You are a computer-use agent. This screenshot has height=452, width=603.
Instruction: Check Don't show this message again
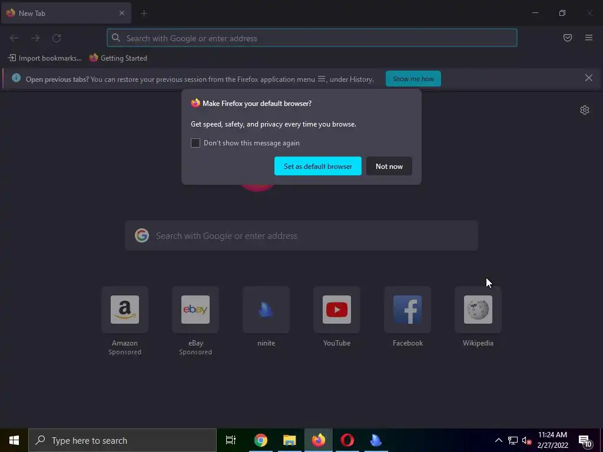[x=196, y=143]
